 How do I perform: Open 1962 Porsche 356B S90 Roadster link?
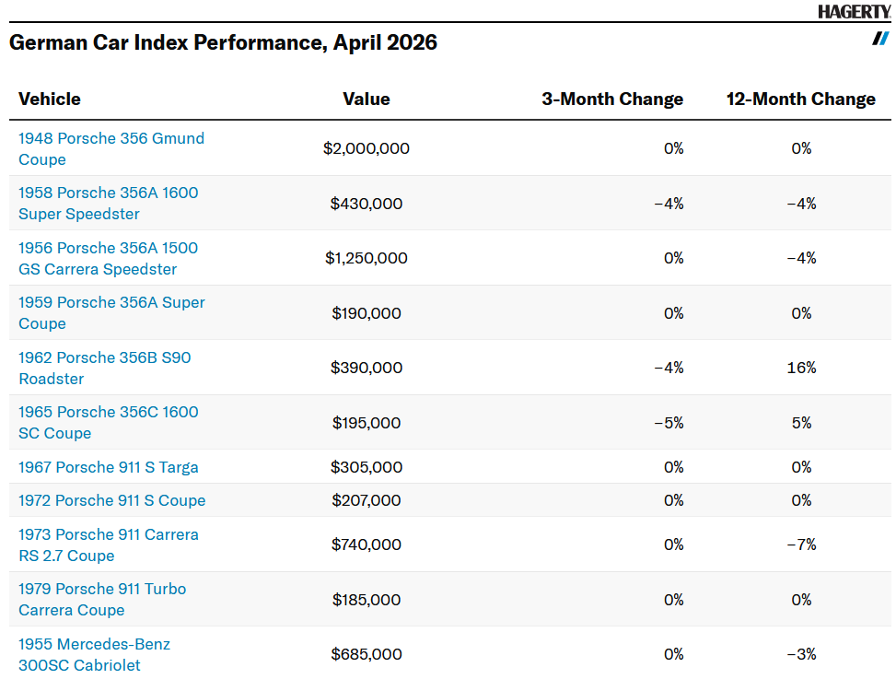(x=104, y=368)
